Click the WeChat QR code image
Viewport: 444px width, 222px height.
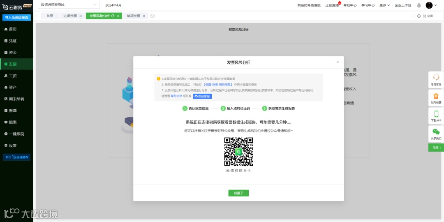[x=238, y=151]
